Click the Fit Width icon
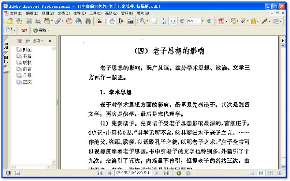Image resolution: width=290 pixels, height=181 pixels. click(x=173, y=21)
